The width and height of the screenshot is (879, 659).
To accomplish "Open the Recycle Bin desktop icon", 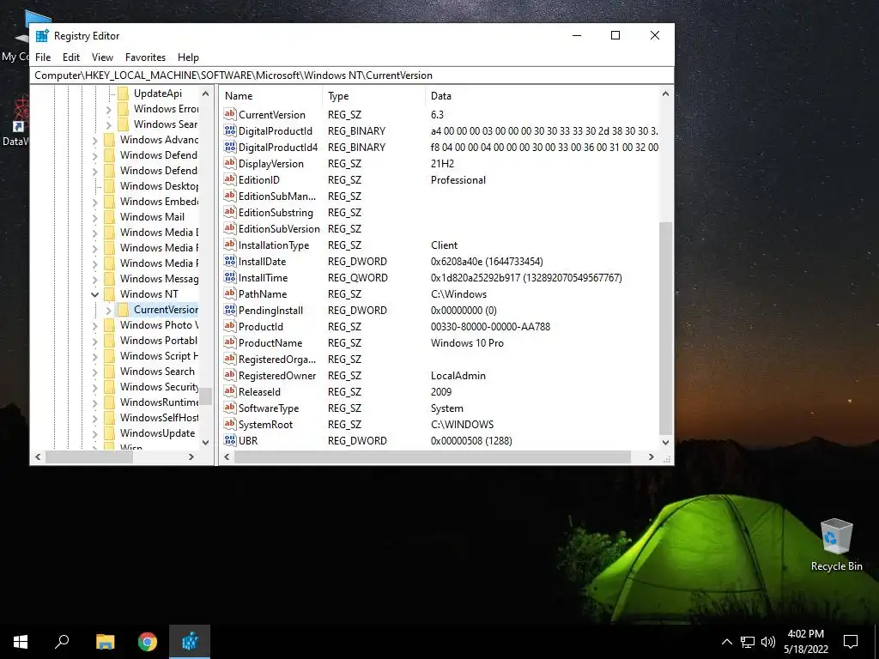I will [836, 545].
